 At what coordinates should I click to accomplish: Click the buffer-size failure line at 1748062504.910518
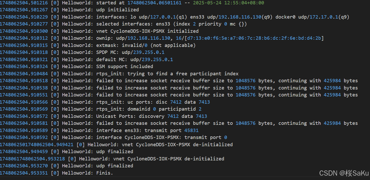[179, 81]
